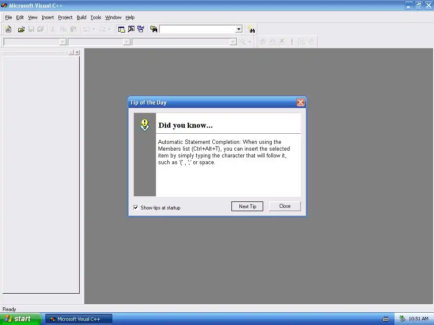Click the Save All toolbar icon
The image size is (434, 325).
tap(40, 29)
